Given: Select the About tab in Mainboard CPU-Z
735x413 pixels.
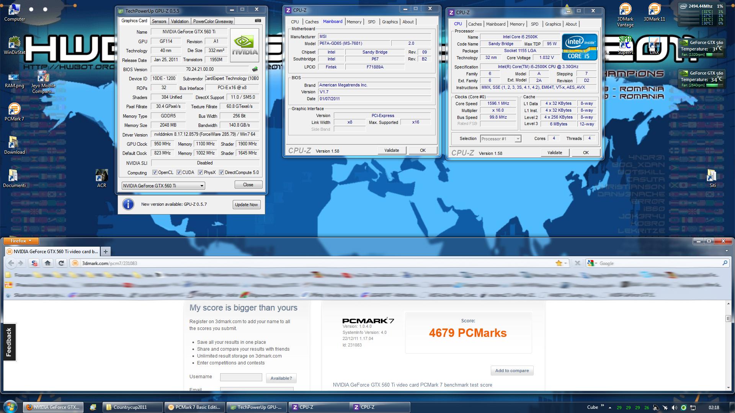Looking at the screenshot, I should pos(408,22).
